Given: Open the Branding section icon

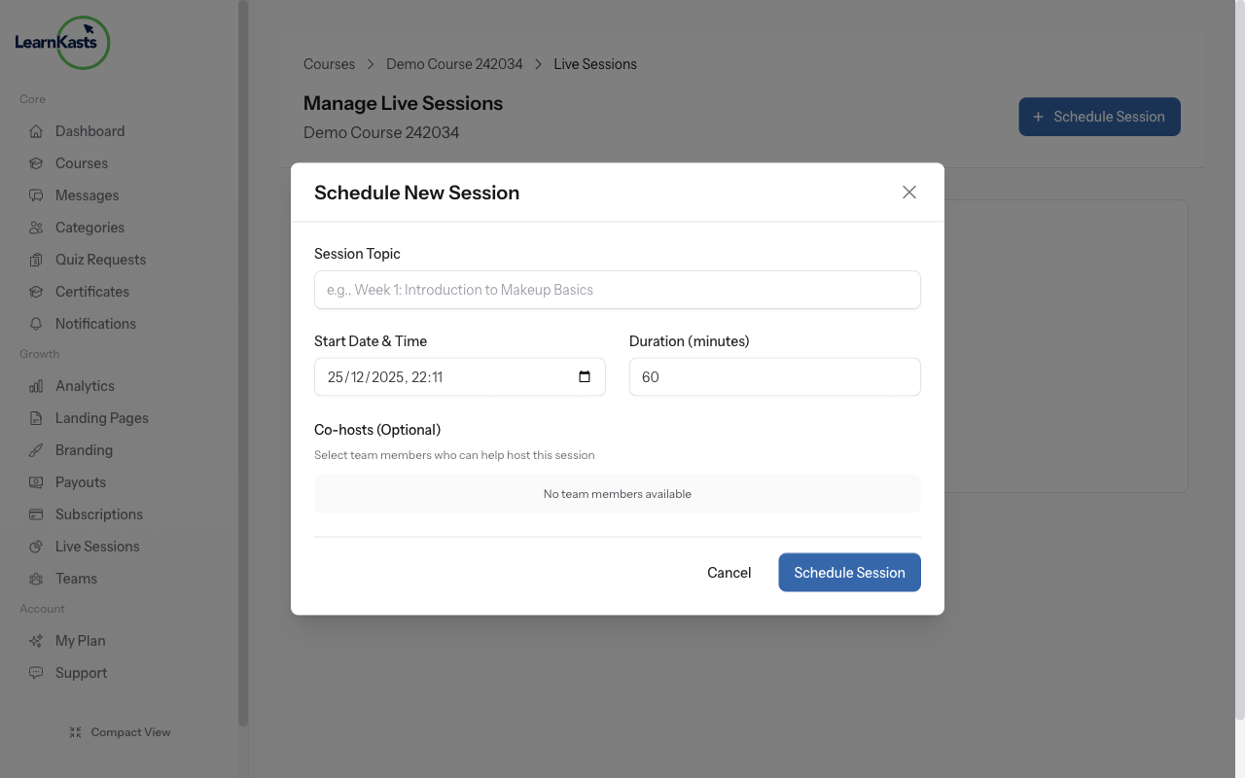Looking at the screenshot, I should [x=36, y=449].
